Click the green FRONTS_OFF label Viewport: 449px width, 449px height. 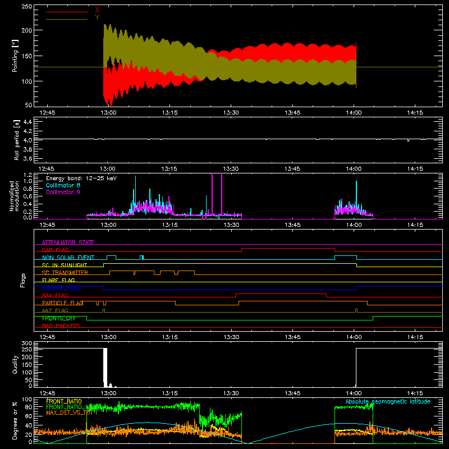pos(59,318)
